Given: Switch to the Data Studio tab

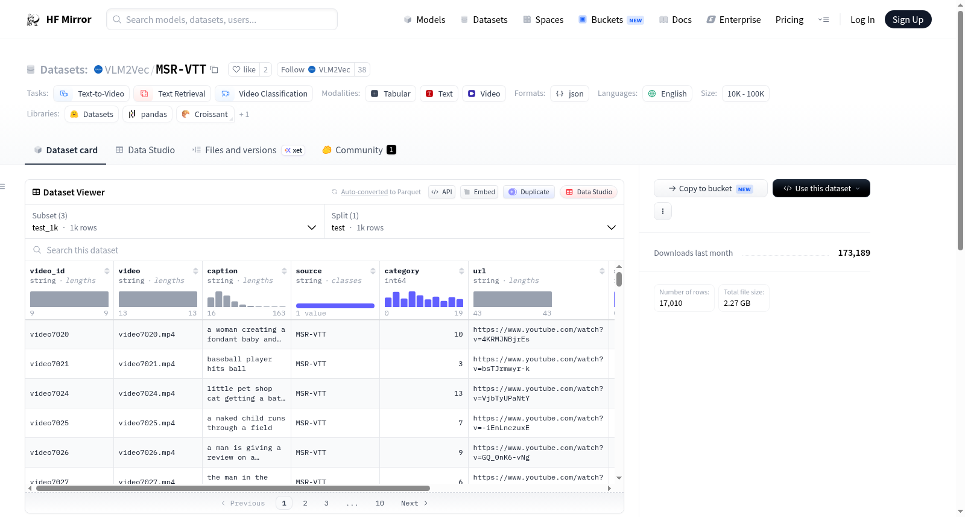Looking at the screenshot, I should coord(145,150).
